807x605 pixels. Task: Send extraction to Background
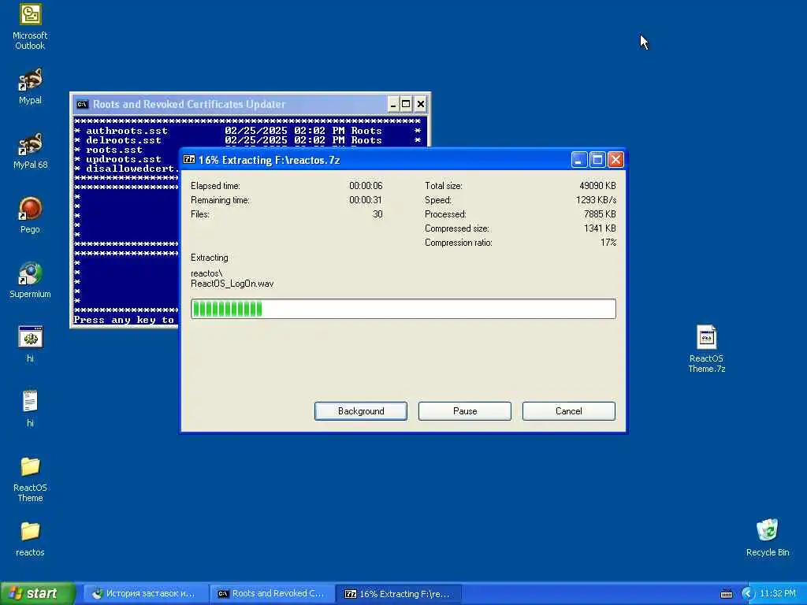pos(361,411)
